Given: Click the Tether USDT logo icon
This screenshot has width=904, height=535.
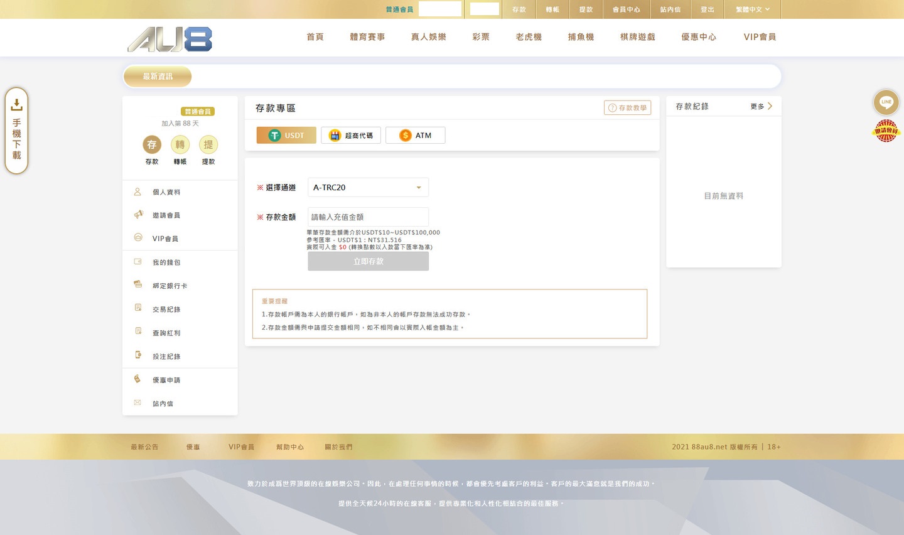Looking at the screenshot, I should [x=274, y=135].
